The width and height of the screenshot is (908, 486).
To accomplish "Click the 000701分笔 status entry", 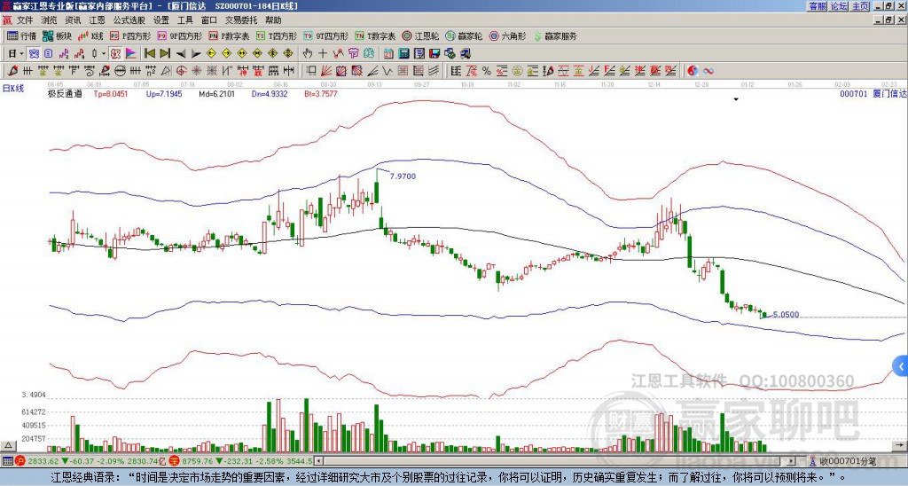I will pos(848,461).
